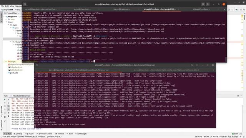The width and height of the screenshot is (246, 138).
Task: Collapse target folder in project tree
Action: [x=6, y=62]
